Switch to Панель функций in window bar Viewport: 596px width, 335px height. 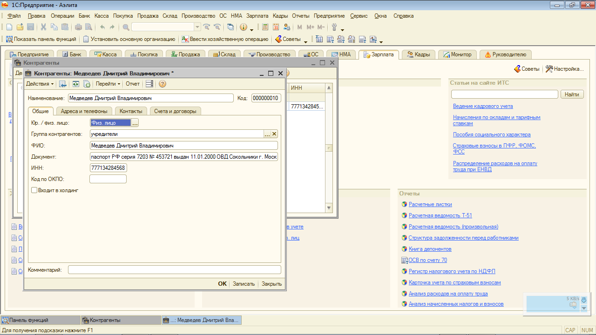40,320
